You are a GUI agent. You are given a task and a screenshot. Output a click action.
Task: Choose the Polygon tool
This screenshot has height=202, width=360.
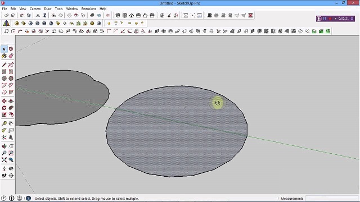click(11, 79)
